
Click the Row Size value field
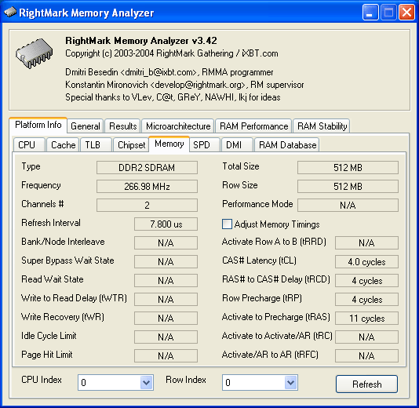click(x=348, y=186)
